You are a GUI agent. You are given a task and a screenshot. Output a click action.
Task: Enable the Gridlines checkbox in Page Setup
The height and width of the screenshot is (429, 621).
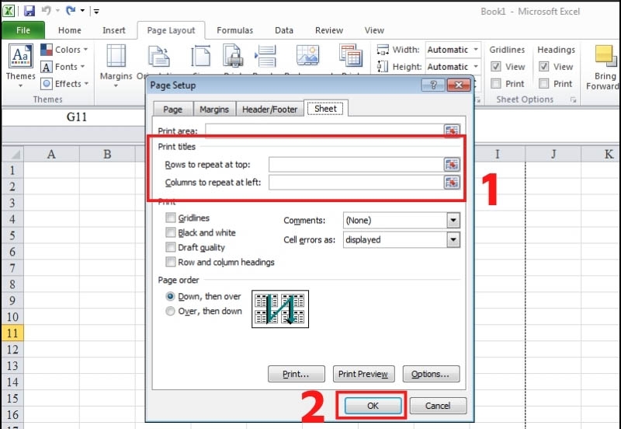pyautogui.click(x=171, y=218)
